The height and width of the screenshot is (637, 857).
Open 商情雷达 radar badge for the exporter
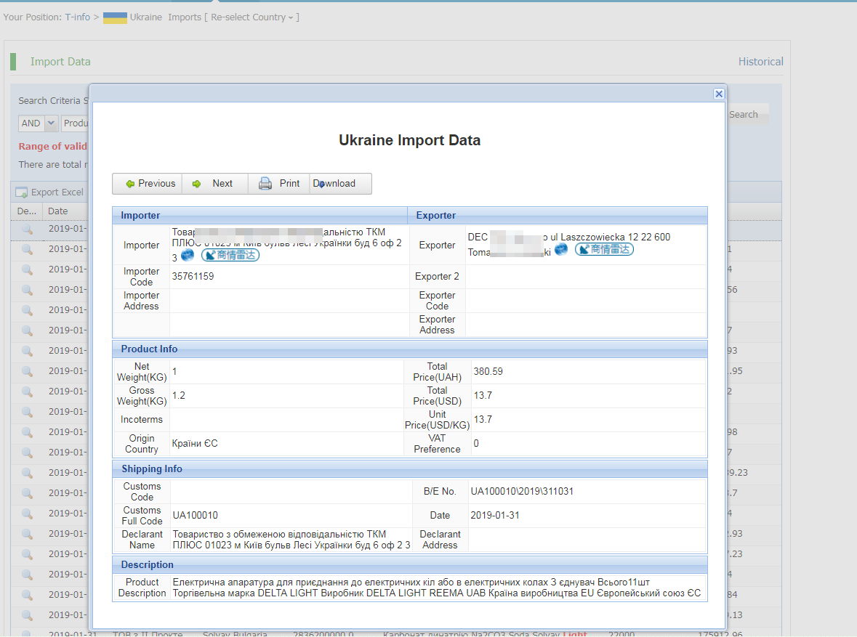coord(604,249)
